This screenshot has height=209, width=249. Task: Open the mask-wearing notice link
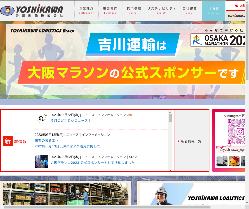67,146
